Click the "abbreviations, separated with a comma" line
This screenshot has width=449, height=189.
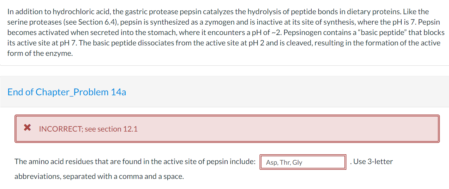99,176
